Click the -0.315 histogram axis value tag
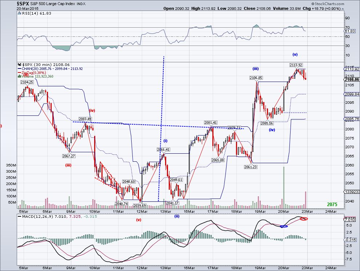 (x=350, y=240)
